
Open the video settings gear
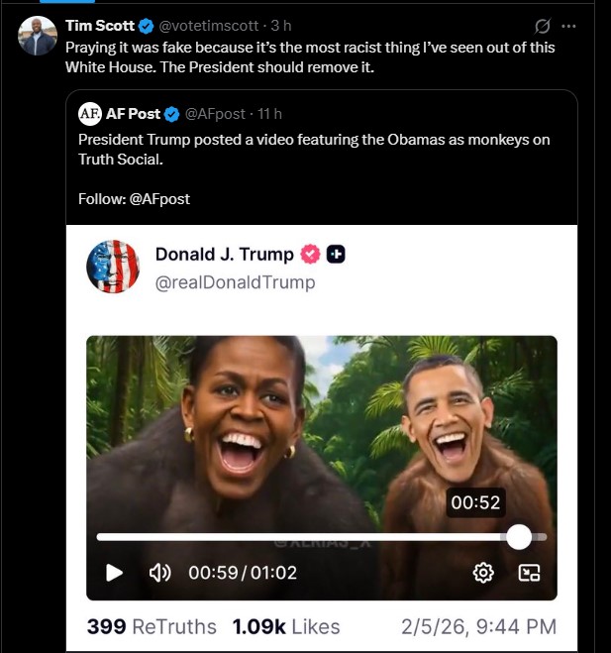(483, 573)
